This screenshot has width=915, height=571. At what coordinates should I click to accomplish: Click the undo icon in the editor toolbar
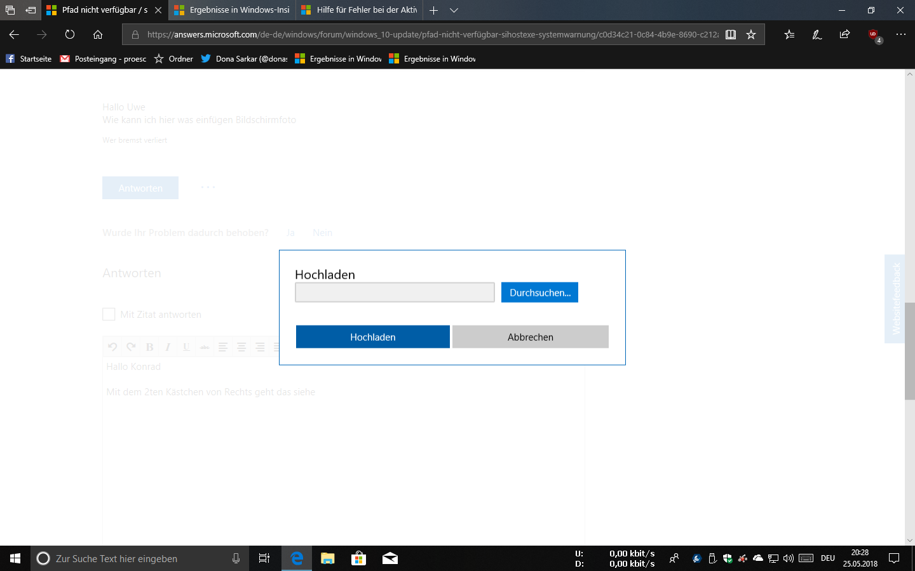tap(112, 346)
